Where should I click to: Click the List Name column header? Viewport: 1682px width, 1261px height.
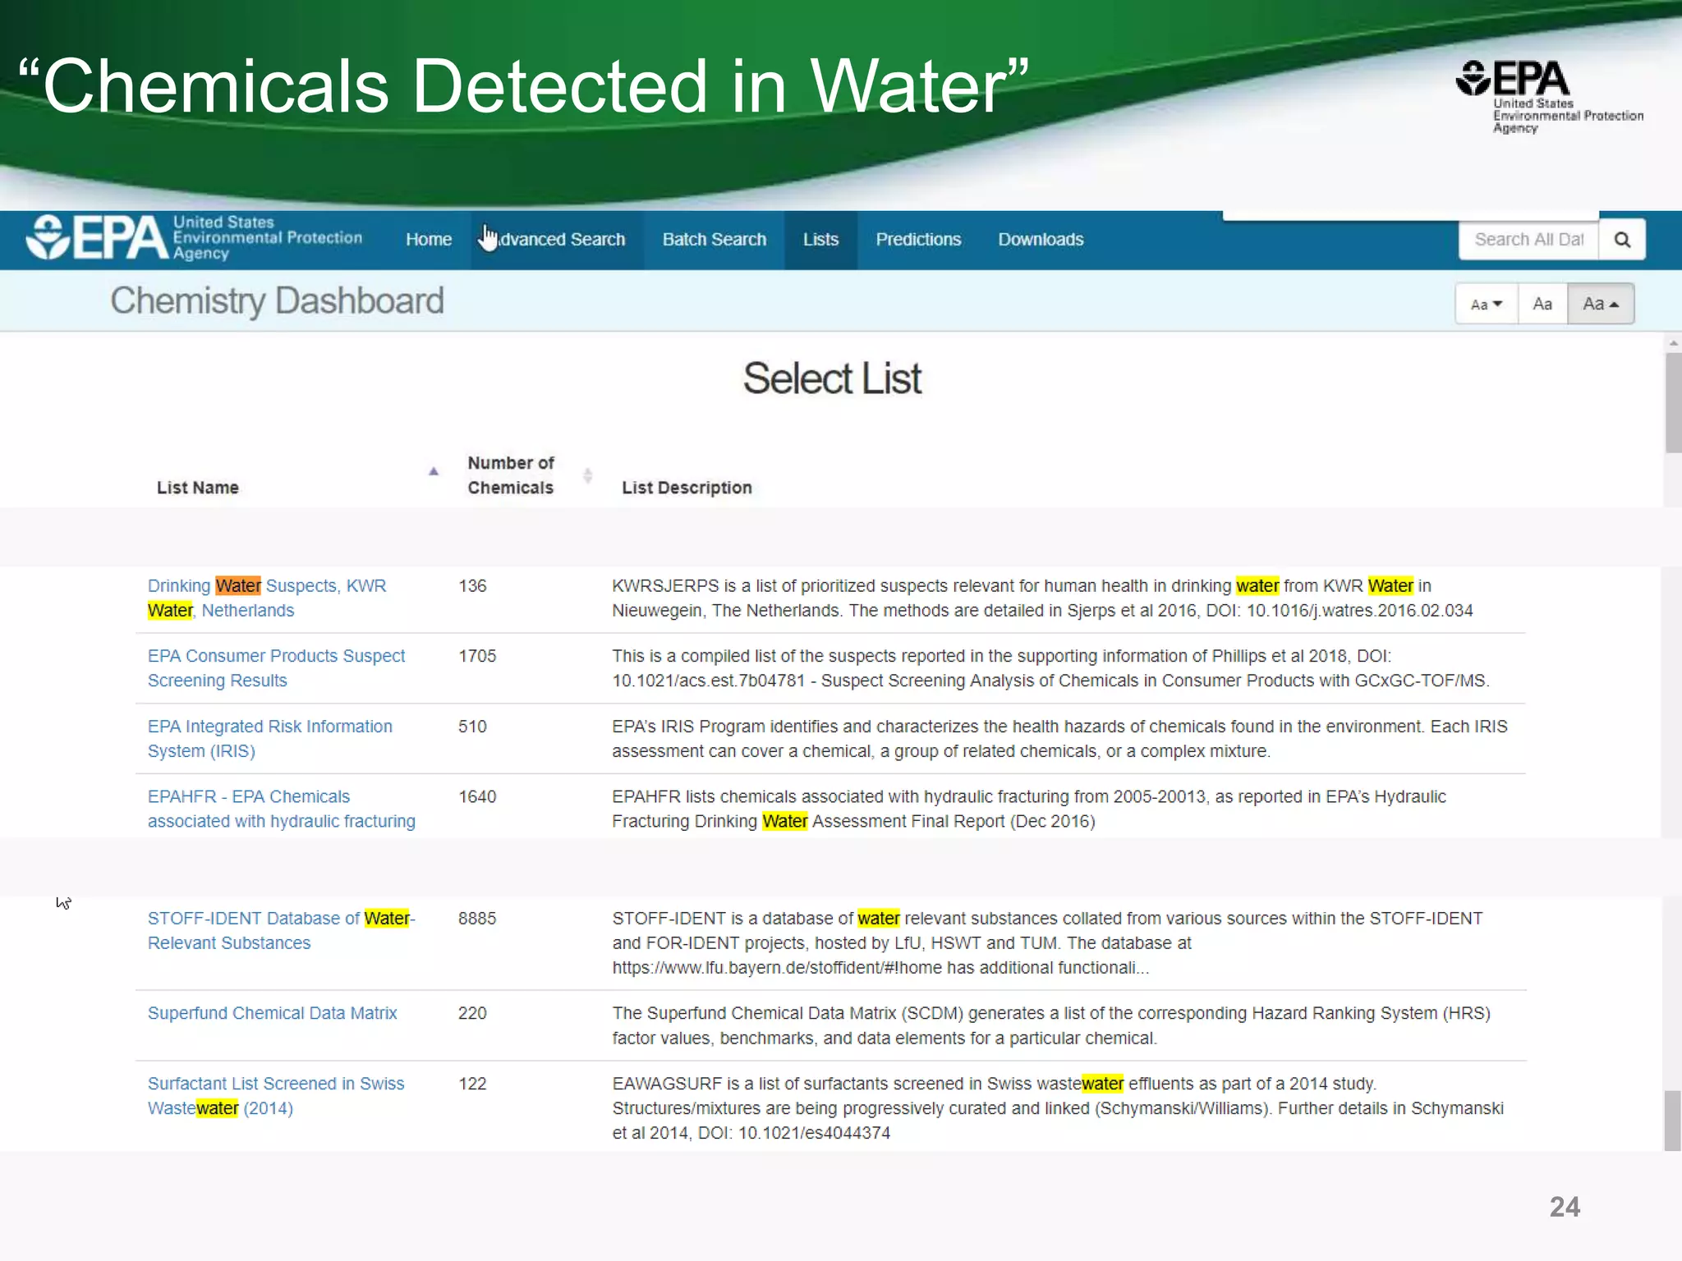198,488
